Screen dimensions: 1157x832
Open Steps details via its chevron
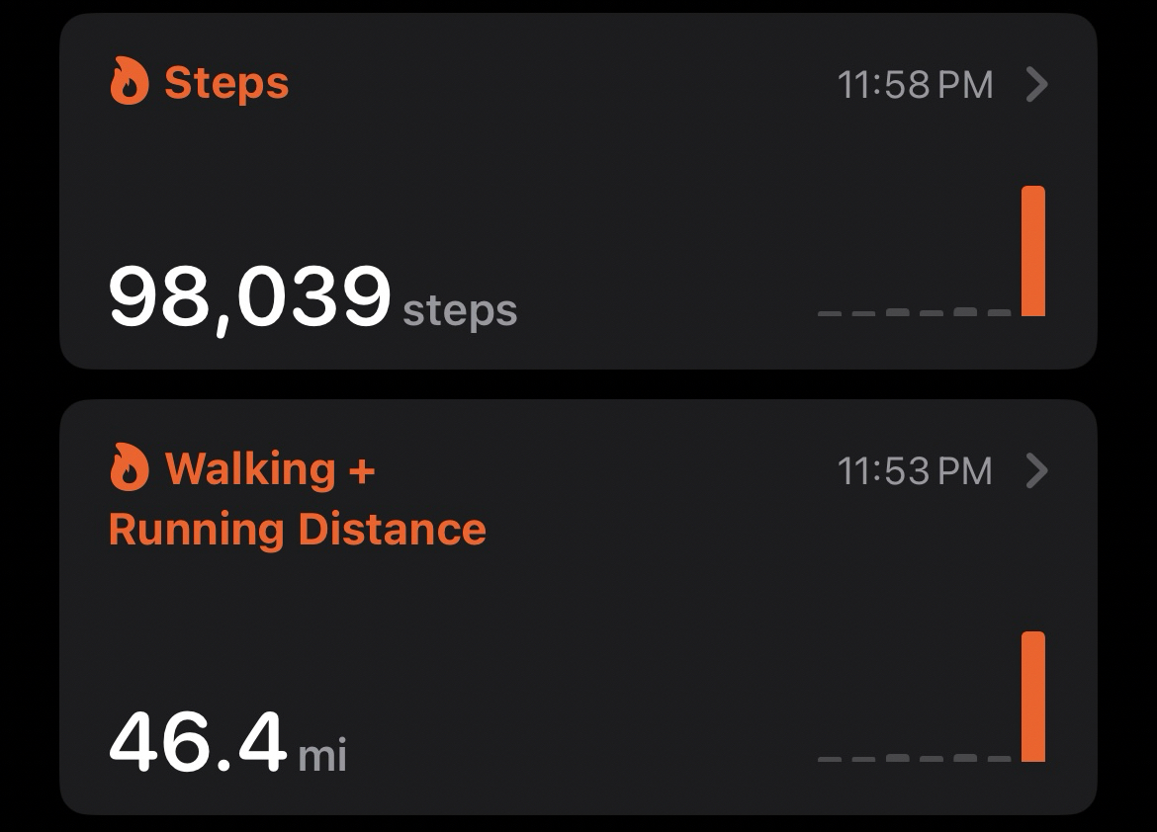(x=1036, y=84)
